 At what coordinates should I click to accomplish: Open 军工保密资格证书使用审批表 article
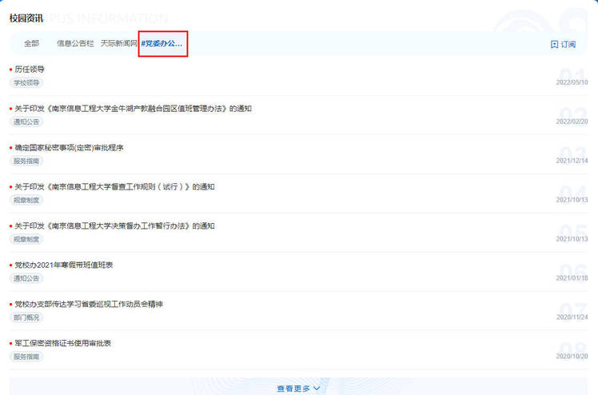(x=62, y=344)
